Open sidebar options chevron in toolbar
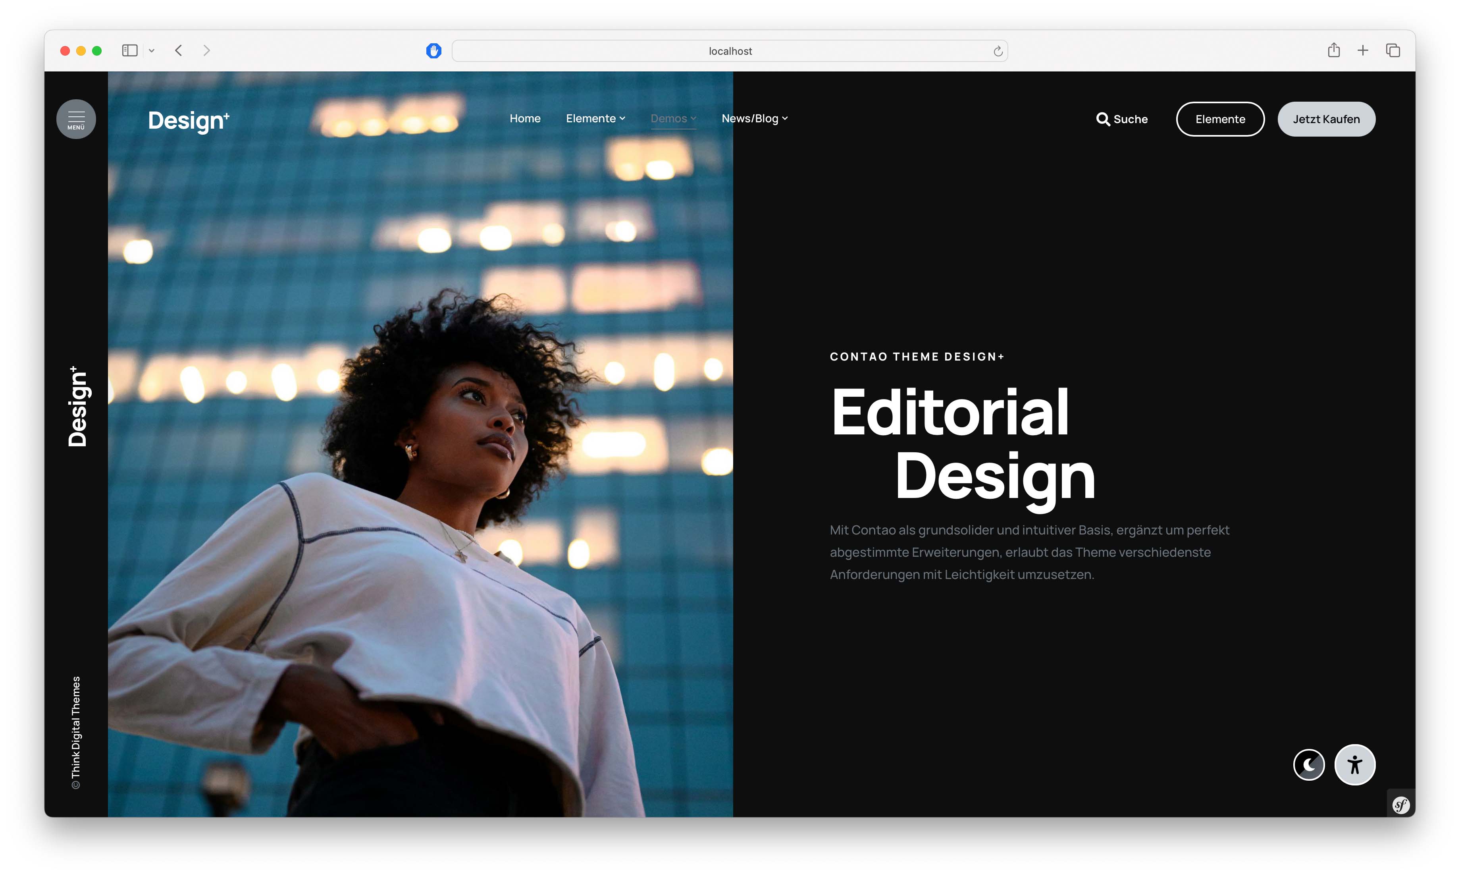1460x876 pixels. tap(152, 51)
